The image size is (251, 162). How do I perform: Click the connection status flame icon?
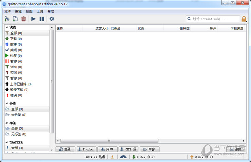(112, 157)
